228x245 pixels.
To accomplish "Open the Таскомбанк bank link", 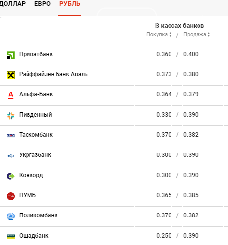I will 36,135.
